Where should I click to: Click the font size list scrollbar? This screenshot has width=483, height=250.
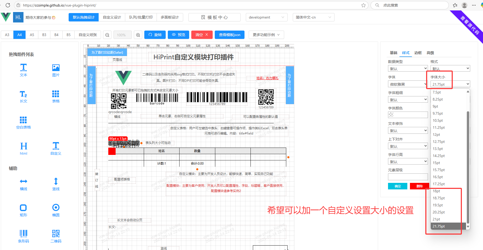[x=468, y=167]
